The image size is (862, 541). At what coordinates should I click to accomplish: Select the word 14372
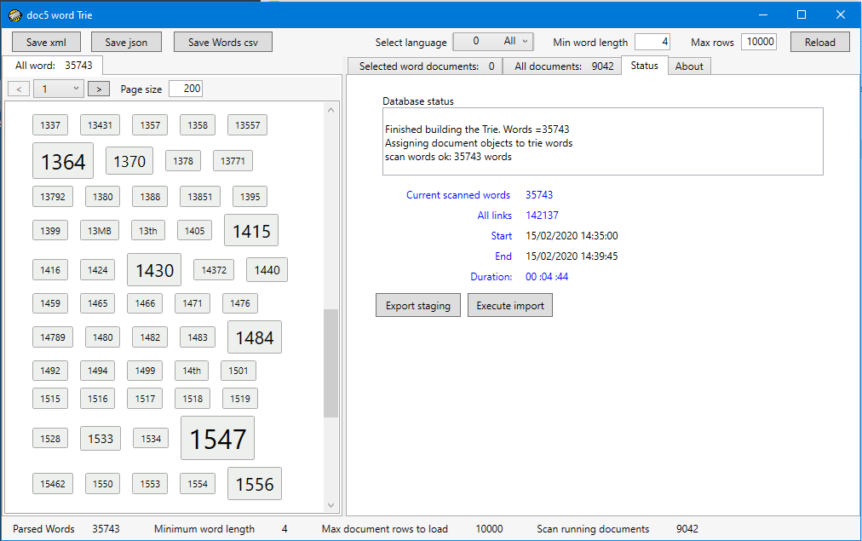click(x=214, y=270)
